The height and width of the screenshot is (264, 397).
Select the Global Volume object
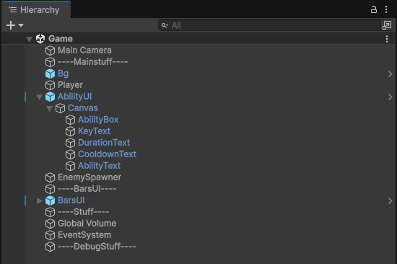coord(87,224)
